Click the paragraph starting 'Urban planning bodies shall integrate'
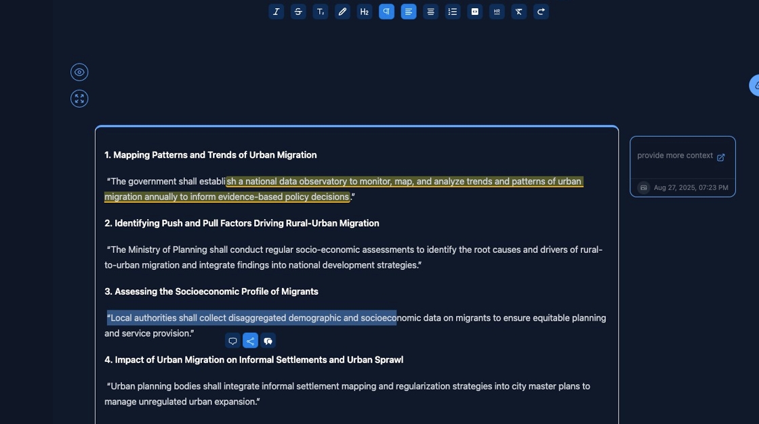The height and width of the screenshot is (424, 759). tap(347, 394)
